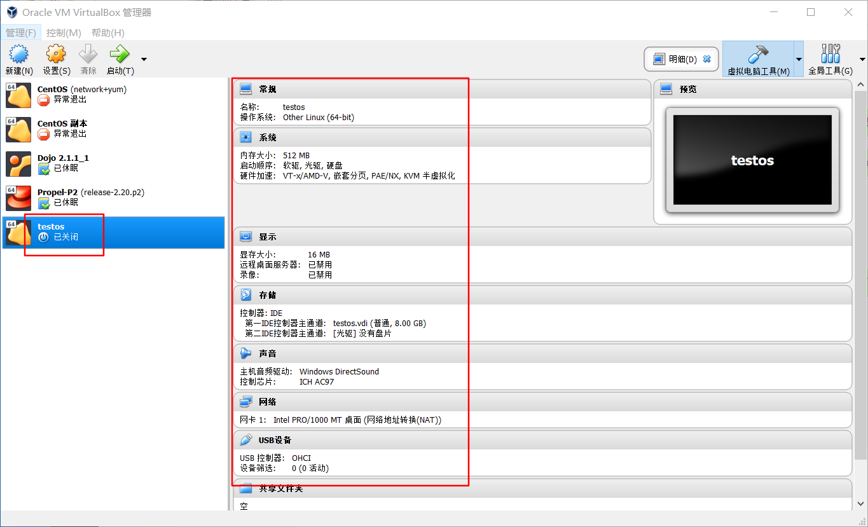The height and width of the screenshot is (527, 868).
Task: Click the testos OS icon in list
Action: 18,233
